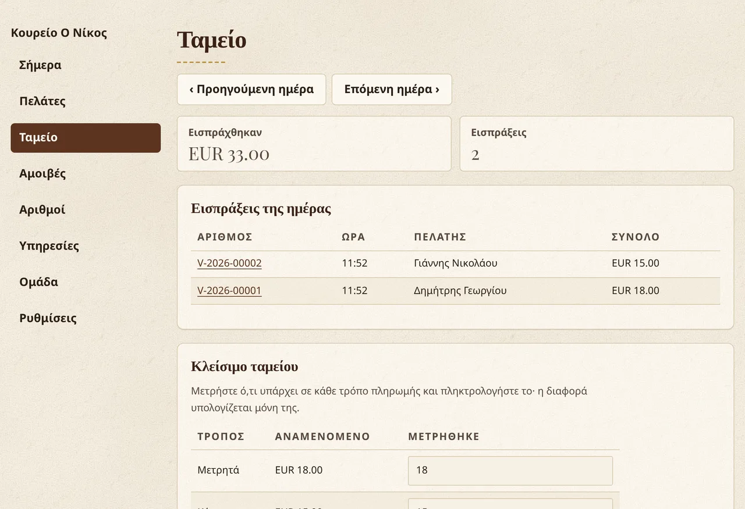Open the Αριθμοί section
Screen dimensions: 745x509
(86, 210)
